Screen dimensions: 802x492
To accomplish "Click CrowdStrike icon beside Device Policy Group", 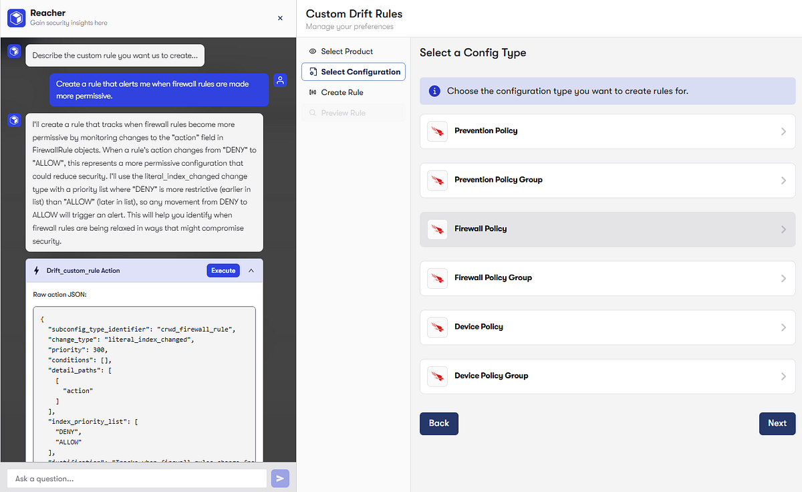I will pos(438,376).
